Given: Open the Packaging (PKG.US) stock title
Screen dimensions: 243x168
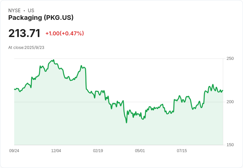Looking at the screenshot, I should point(41,18).
